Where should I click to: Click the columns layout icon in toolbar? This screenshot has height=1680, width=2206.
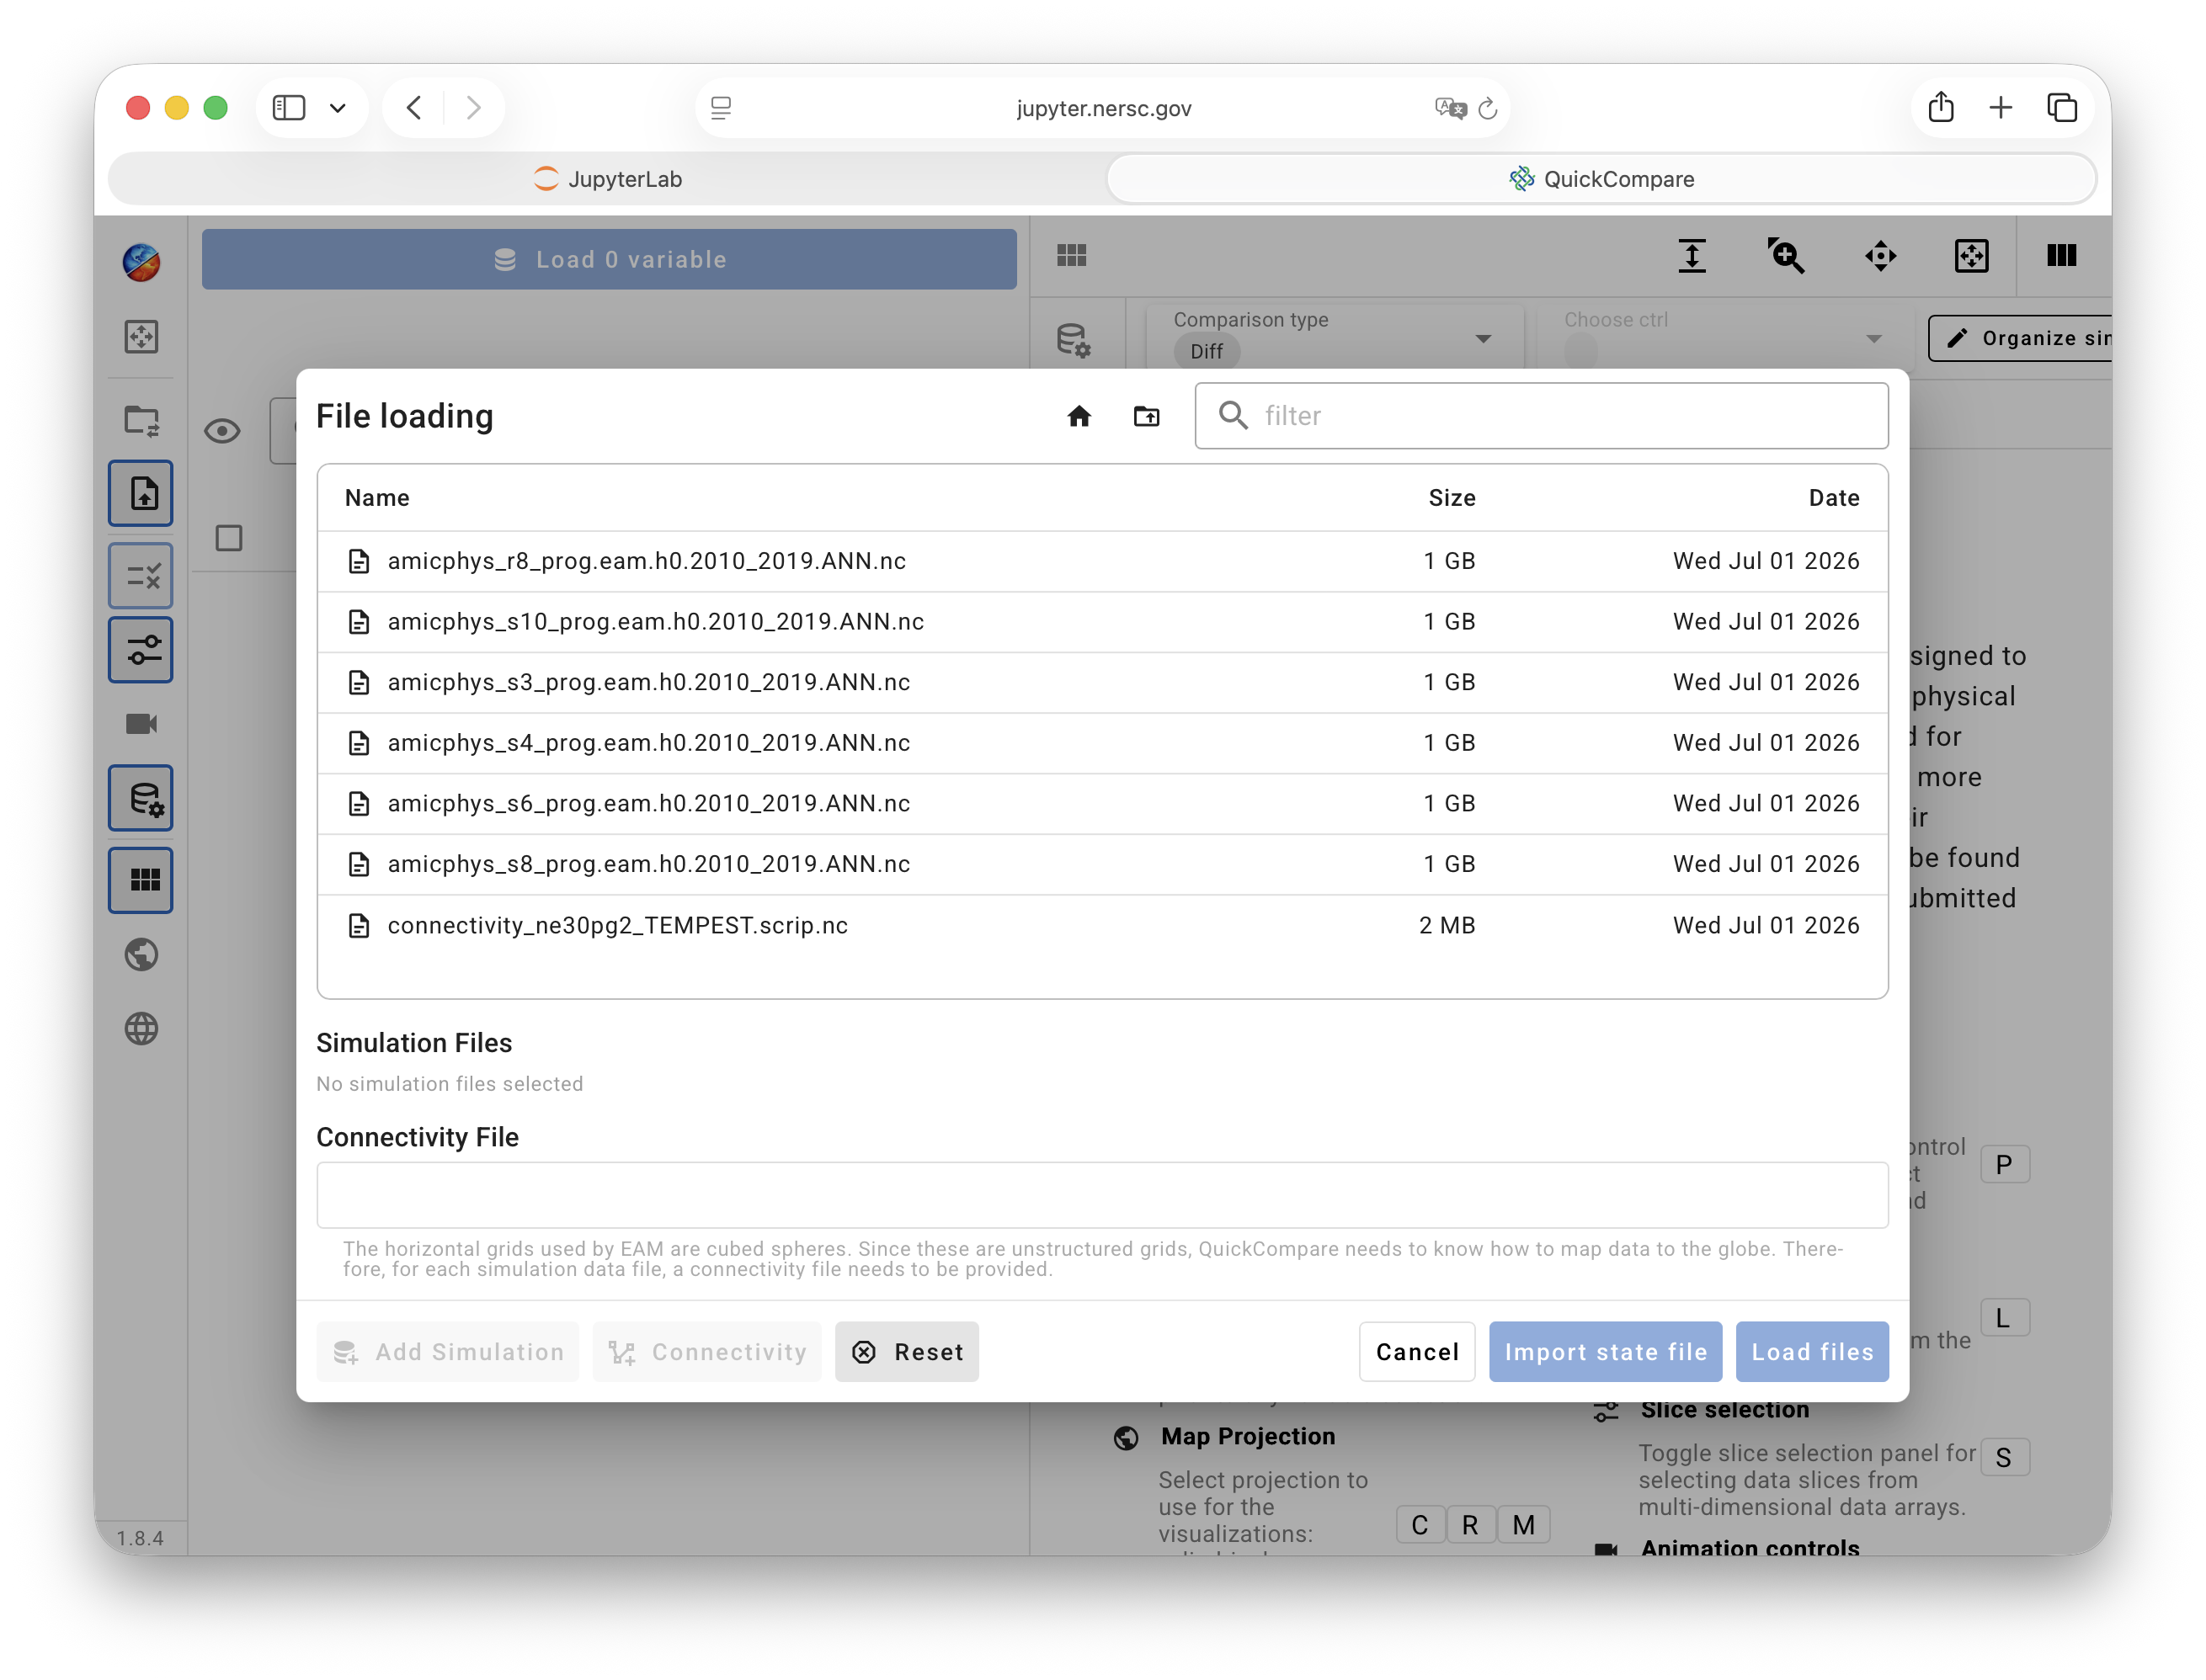2061,256
